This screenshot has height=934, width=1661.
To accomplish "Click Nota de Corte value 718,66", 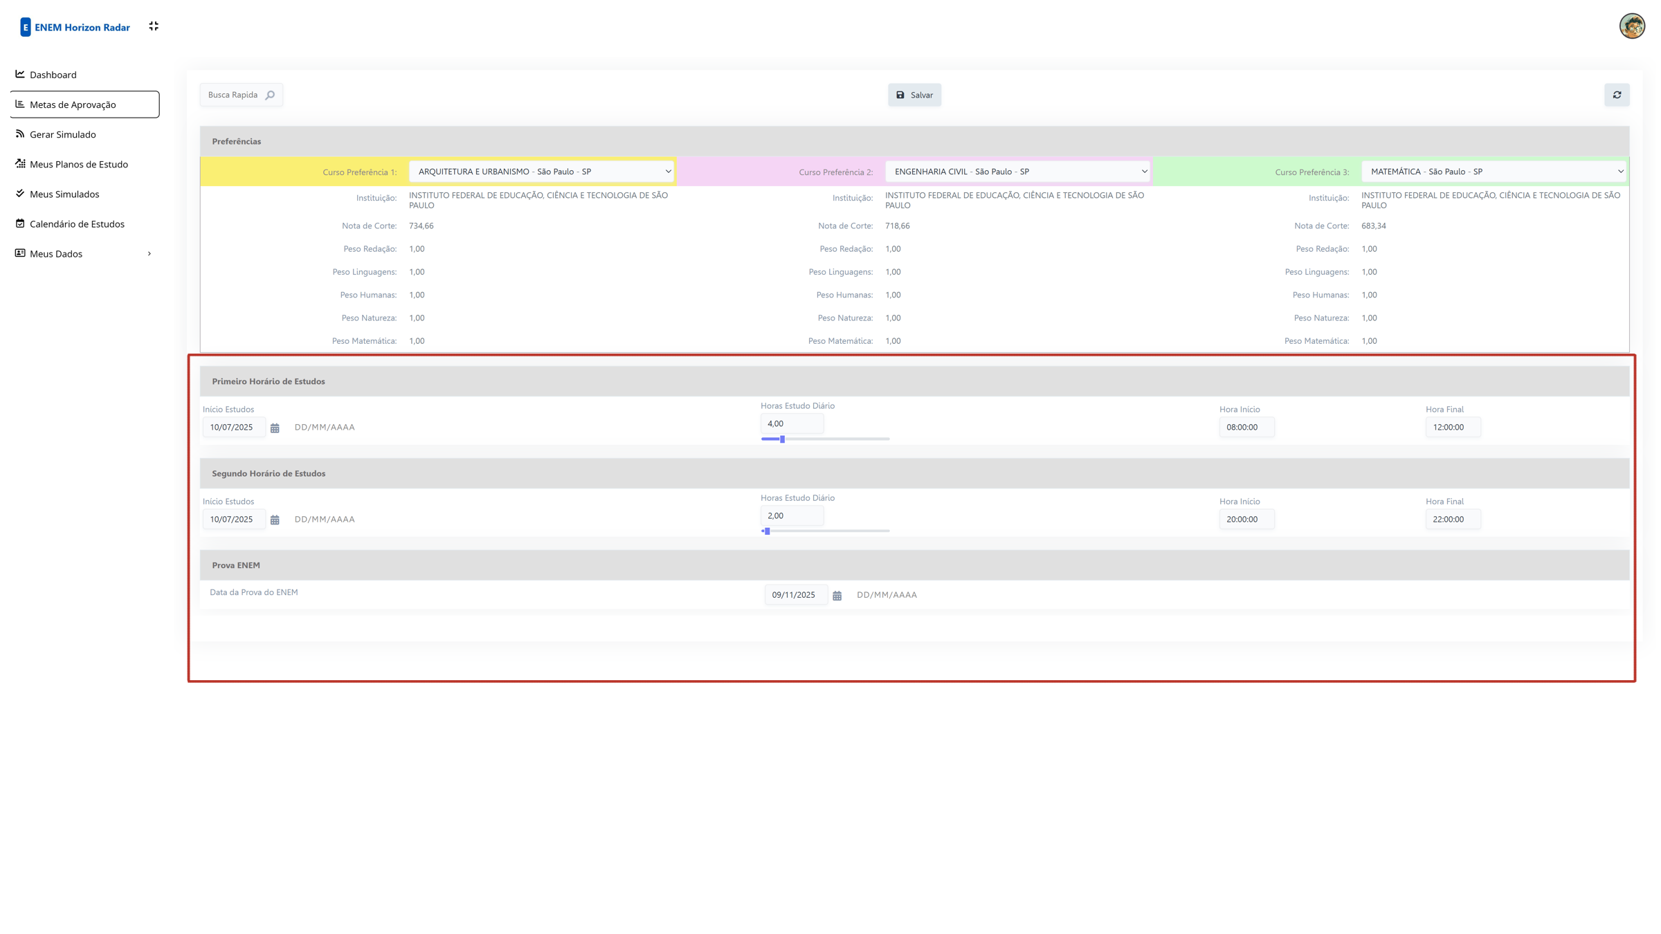I will pyautogui.click(x=898, y=226).
